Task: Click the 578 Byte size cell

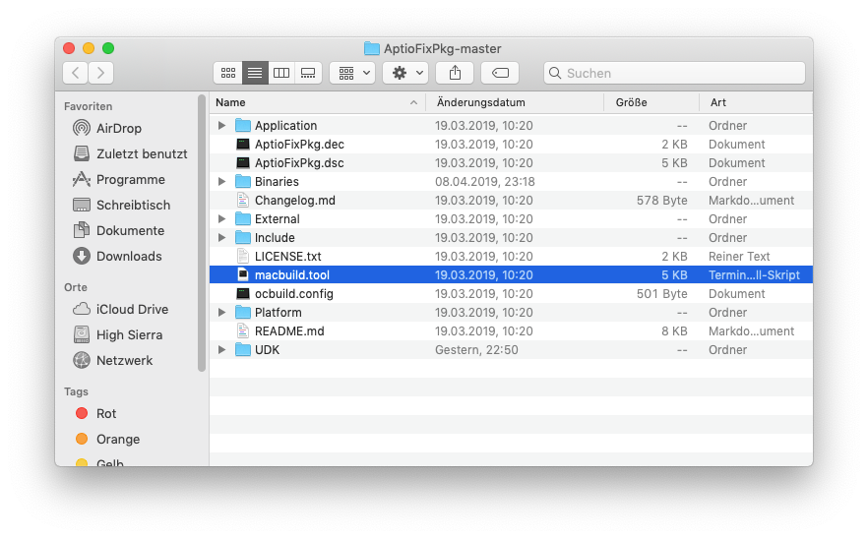Action: point(661,201)
